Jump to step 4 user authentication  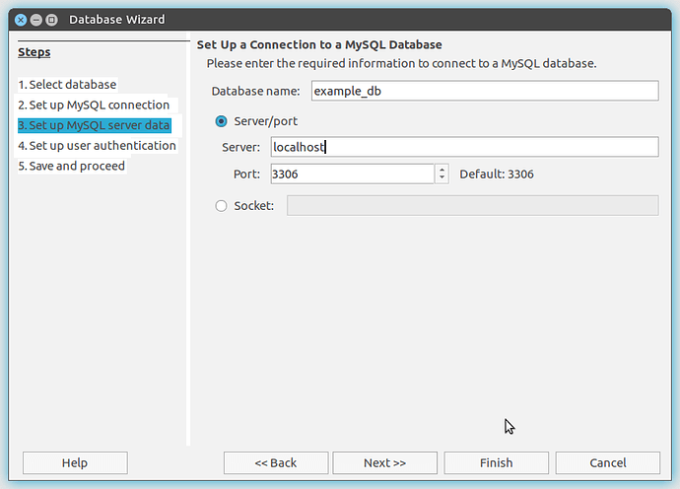click(x=97, y=146)
